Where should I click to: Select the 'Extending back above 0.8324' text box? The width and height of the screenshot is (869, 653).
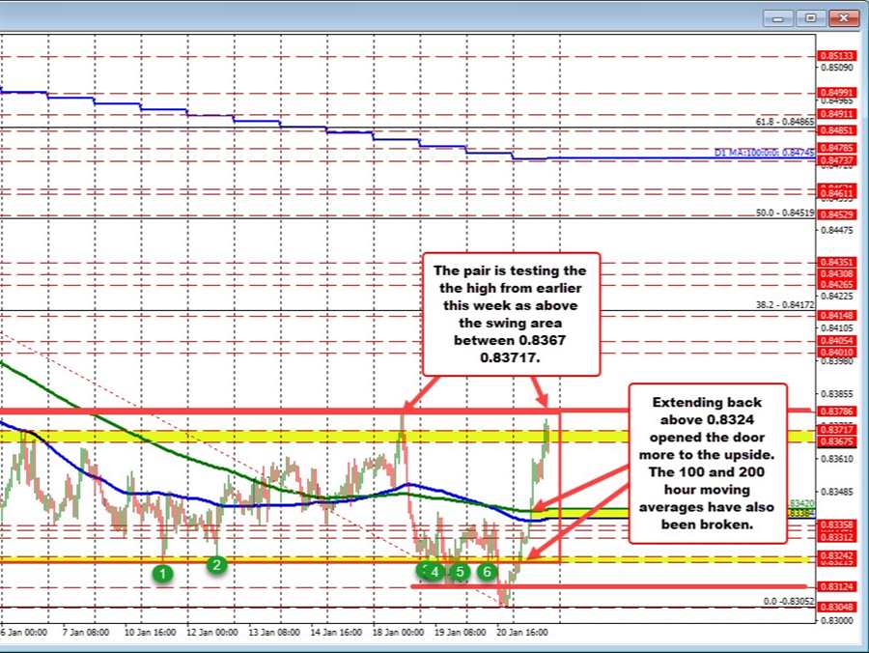click(708, 462)
